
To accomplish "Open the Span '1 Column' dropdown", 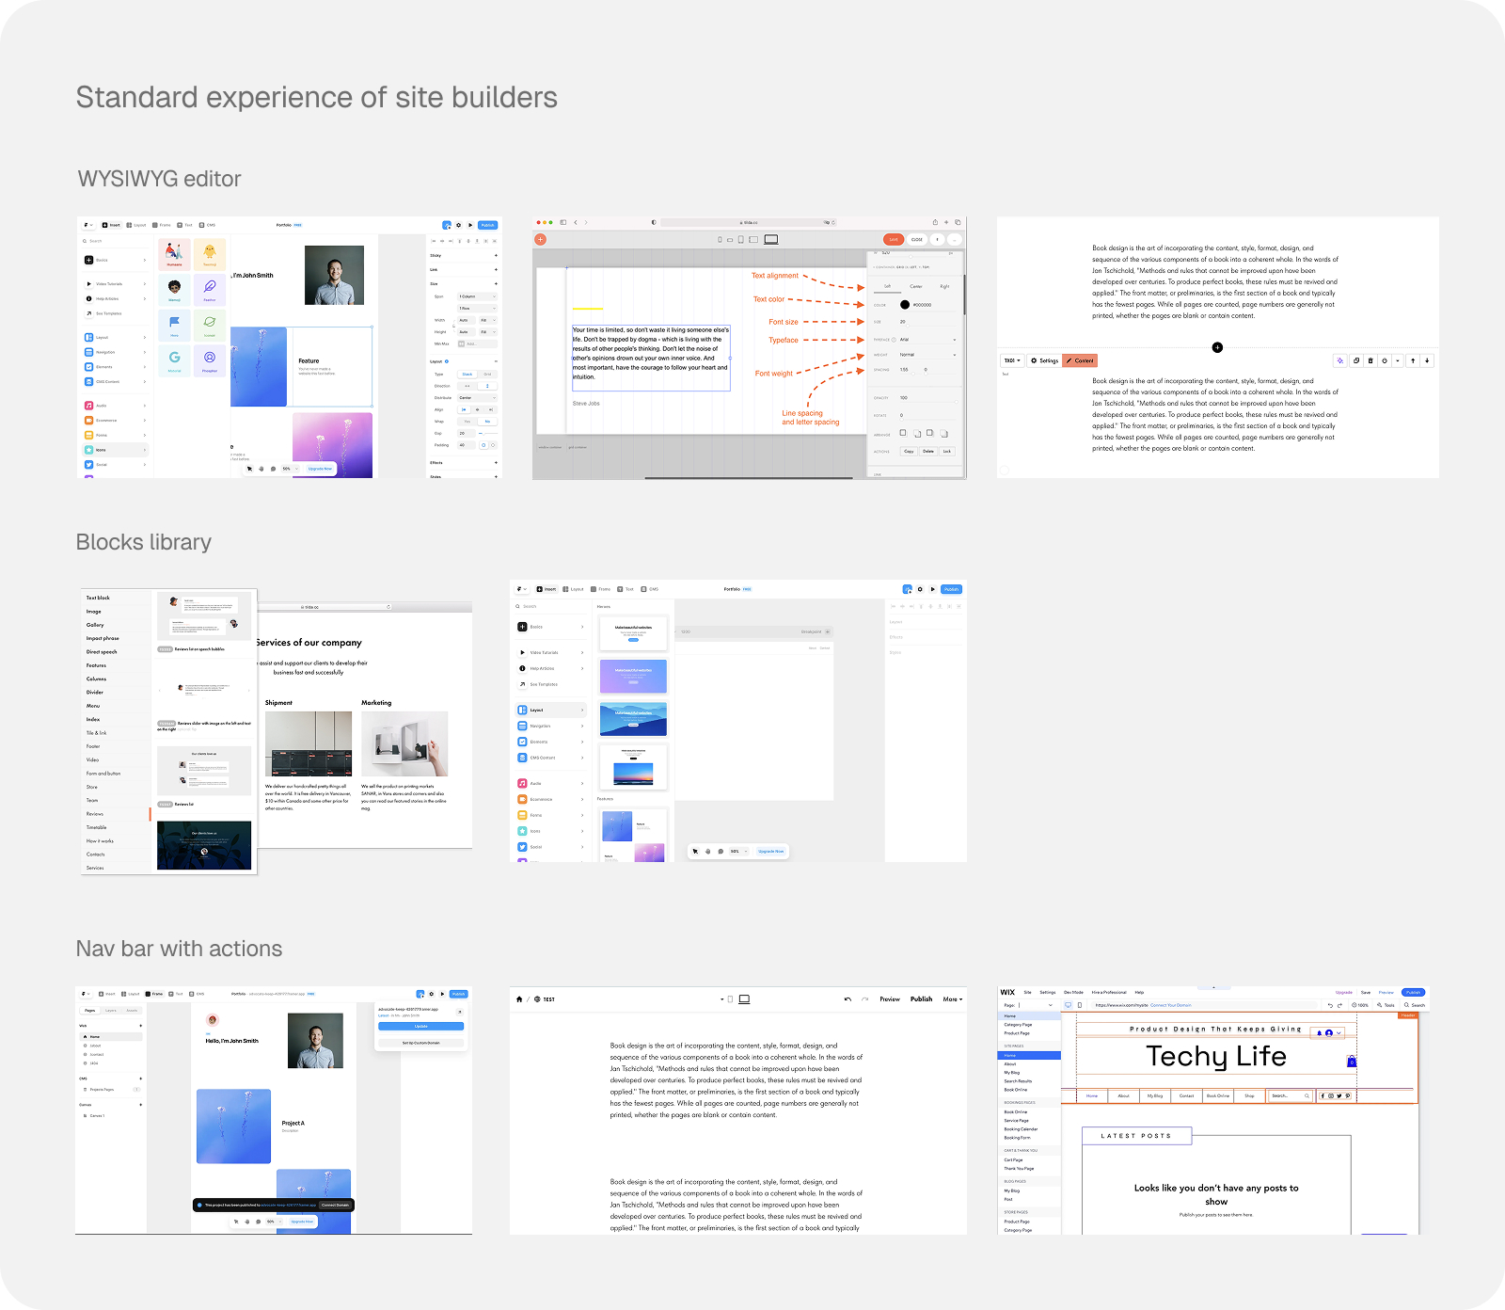I will tap(477, 296).
